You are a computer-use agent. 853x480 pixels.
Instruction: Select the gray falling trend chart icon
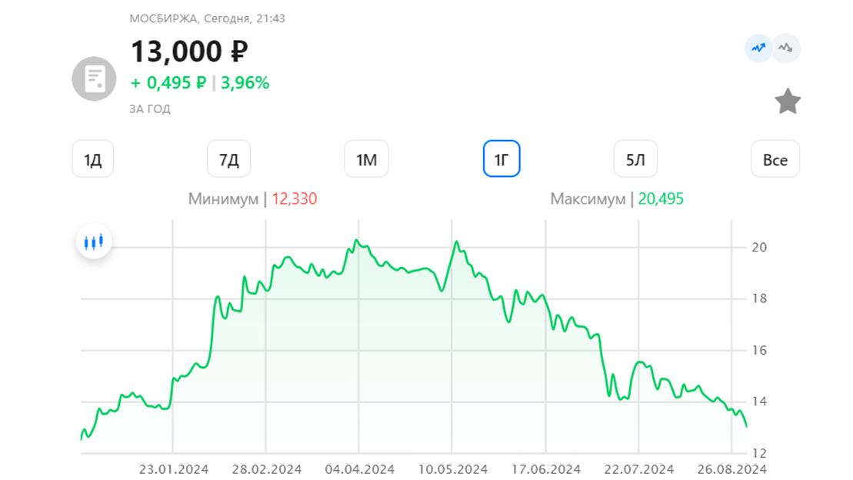click(x=785, y=48)
